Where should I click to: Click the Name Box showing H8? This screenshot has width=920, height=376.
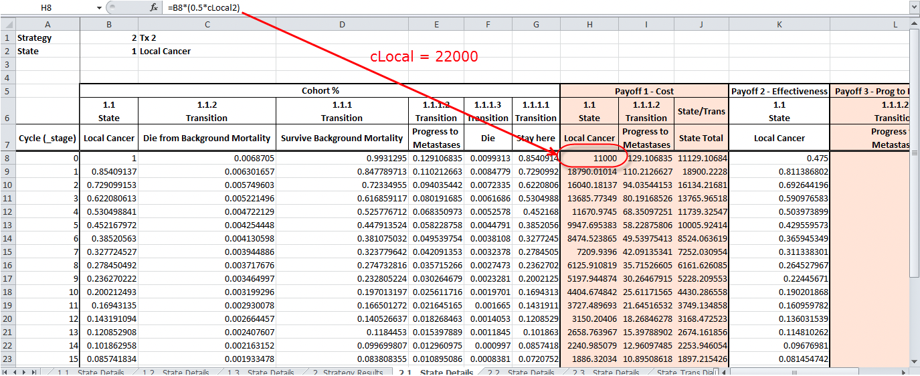click(x=47, y=7)
